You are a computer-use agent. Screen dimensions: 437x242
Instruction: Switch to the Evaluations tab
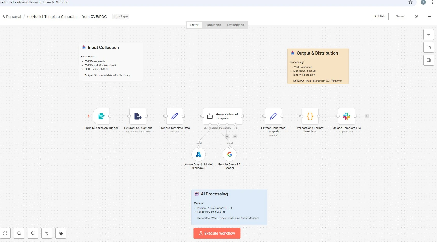pos(235,25)
